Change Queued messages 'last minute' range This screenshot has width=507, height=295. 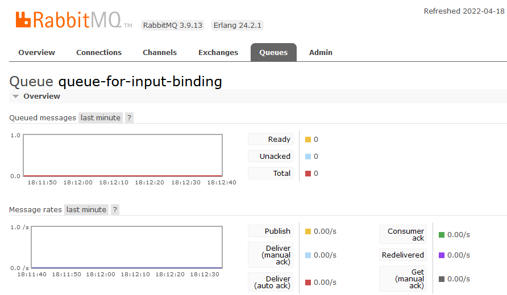(x=101, y=118)
